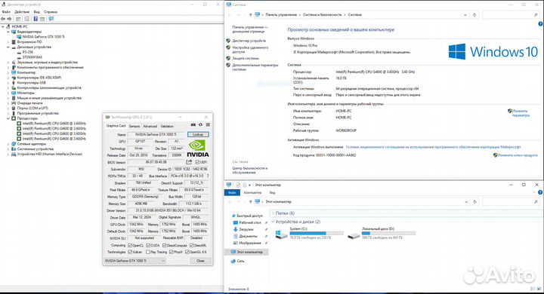This screenshot has width=544, height=294.
Task: Toggle the OpenGL 4.6 checkbox
Action: [187, 252]
